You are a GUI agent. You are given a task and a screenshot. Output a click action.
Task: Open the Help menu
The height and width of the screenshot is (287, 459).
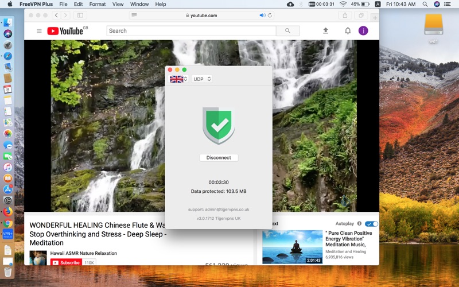tap(161, 4)
